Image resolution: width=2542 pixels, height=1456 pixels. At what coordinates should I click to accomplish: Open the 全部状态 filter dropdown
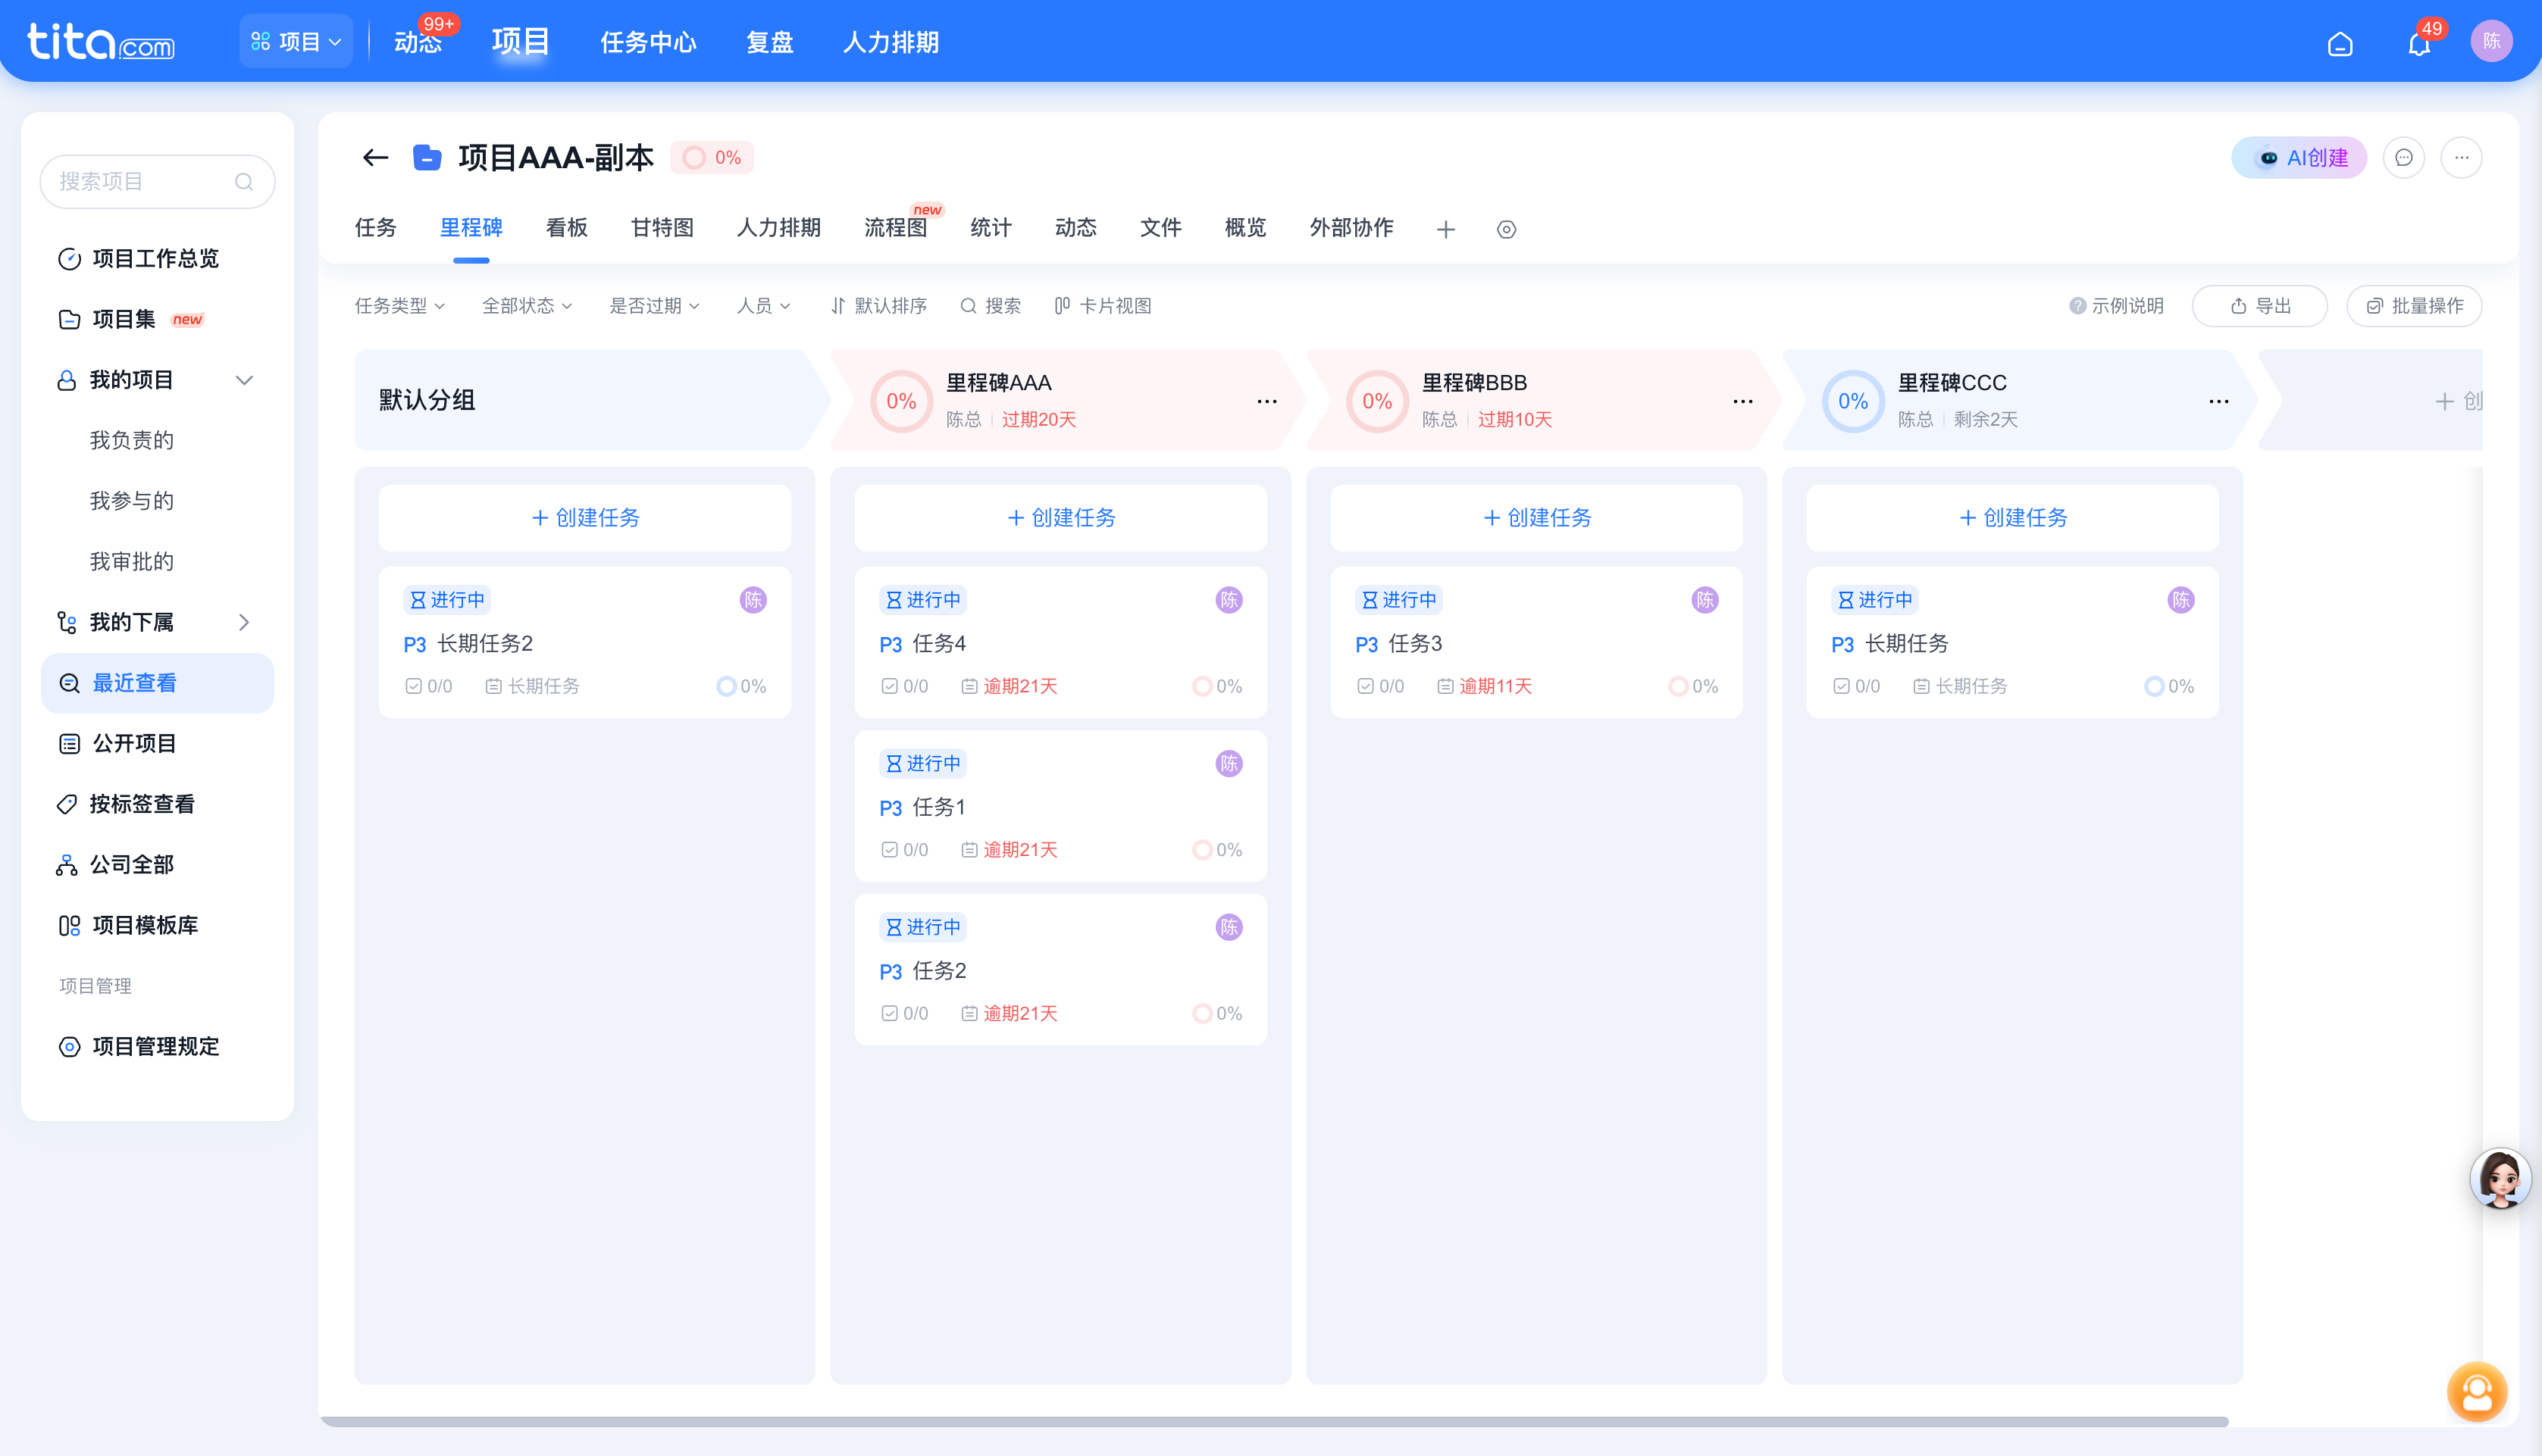527,305
